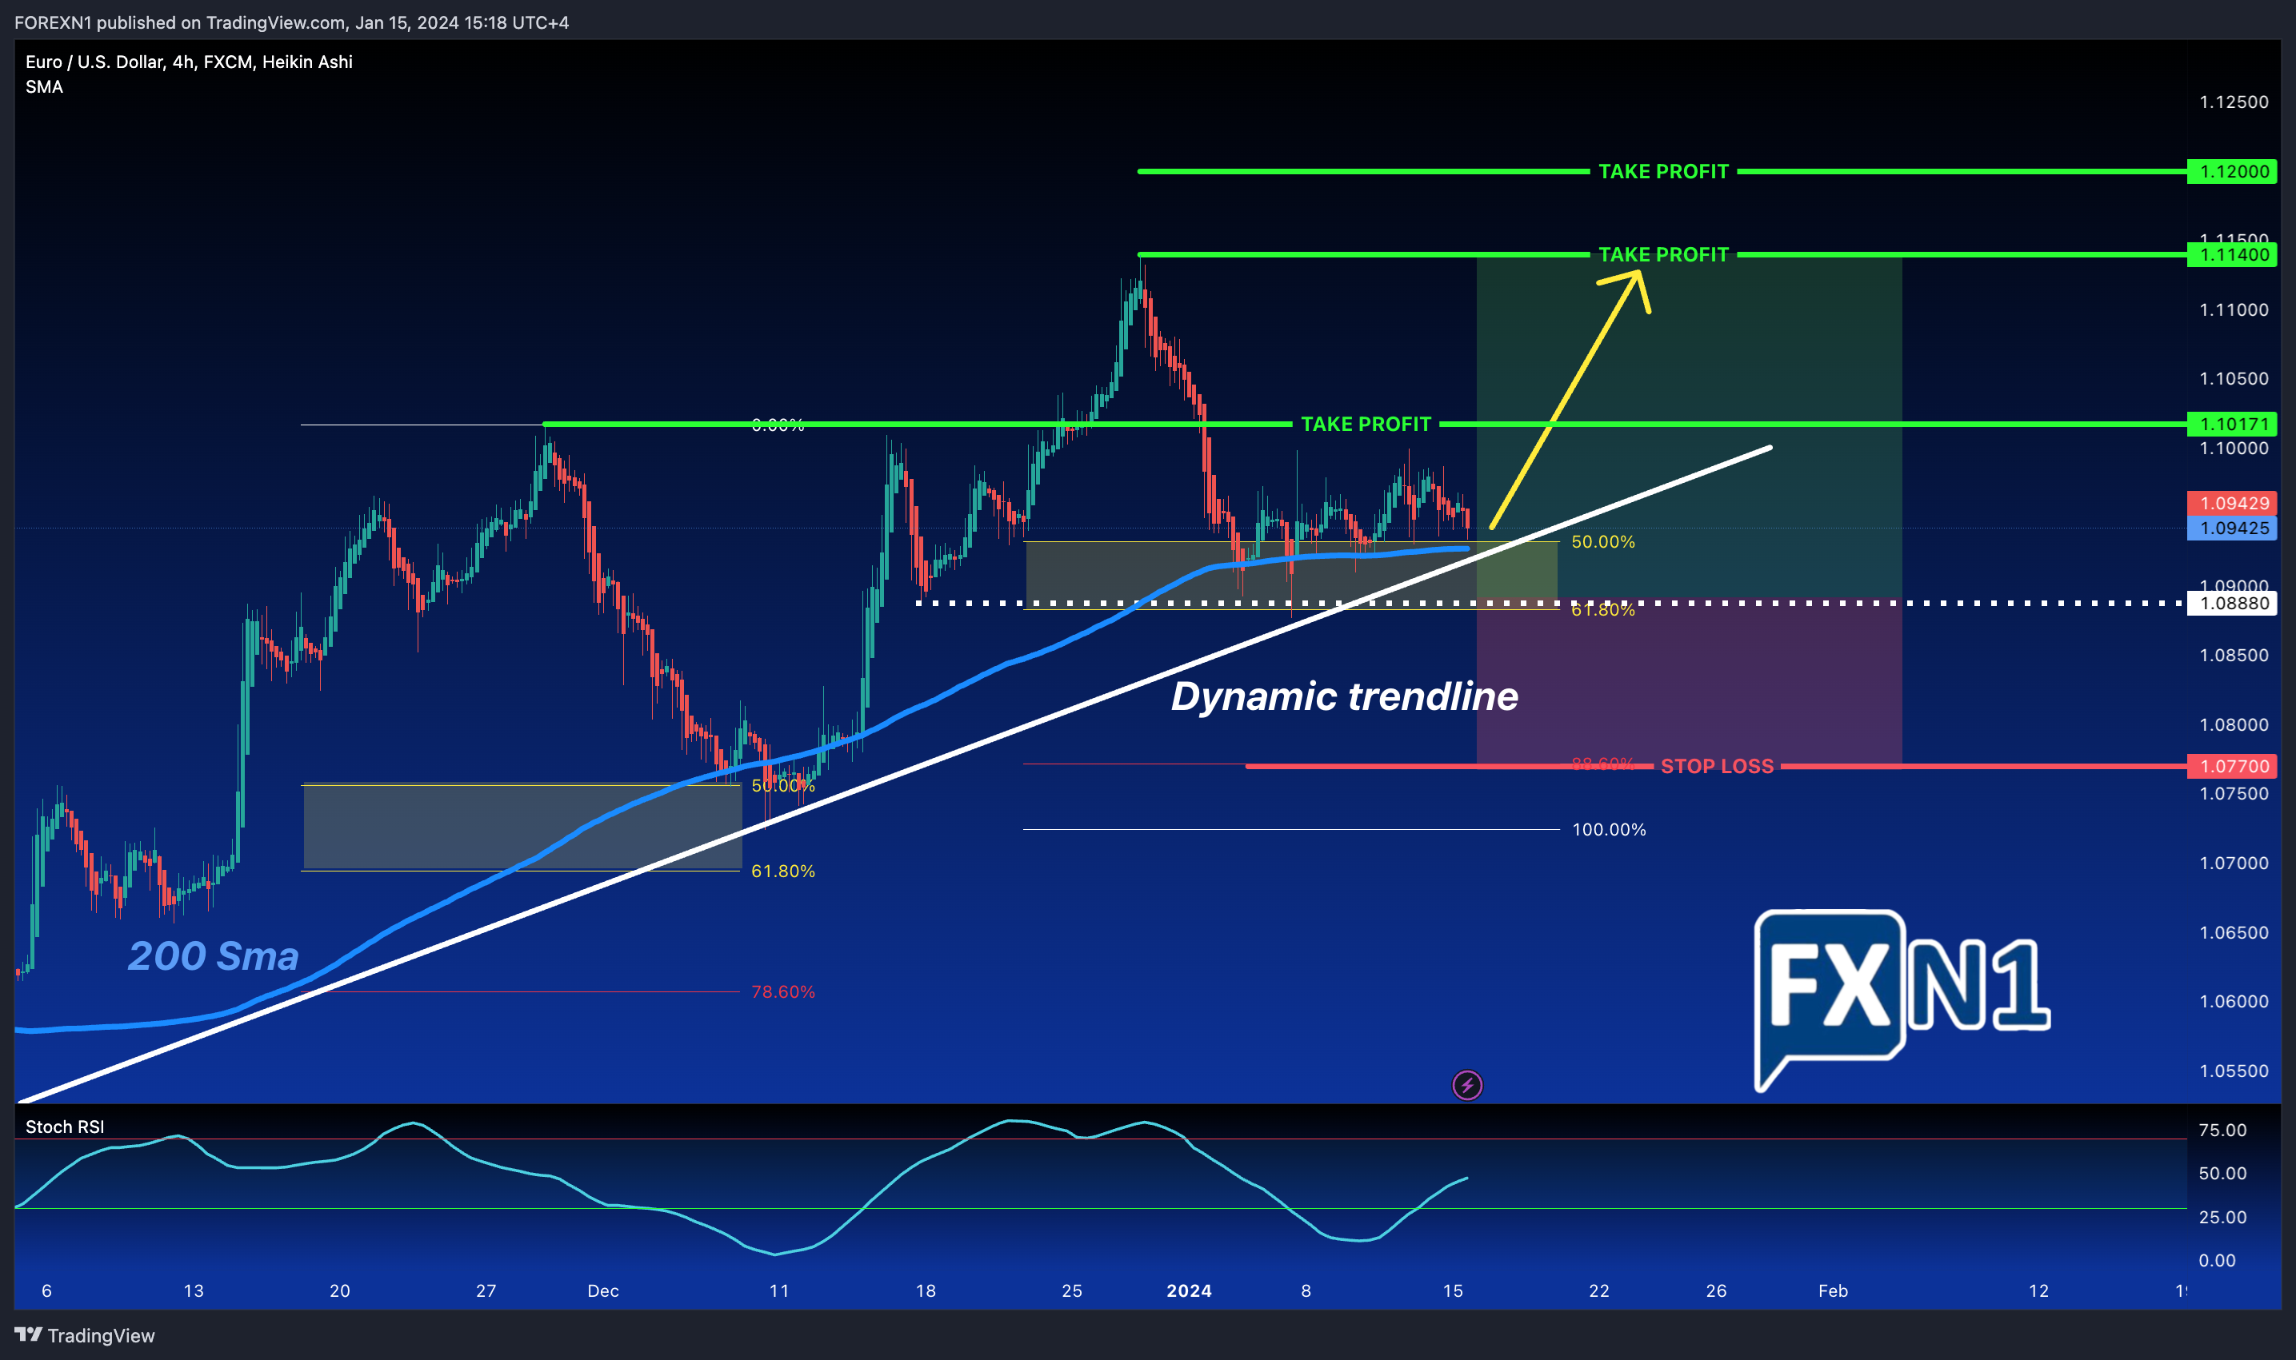Viewport: 2296px width, 1360px height.
Task: Click the red 78.60% Fibonacci label
Action: pos(783,991)
